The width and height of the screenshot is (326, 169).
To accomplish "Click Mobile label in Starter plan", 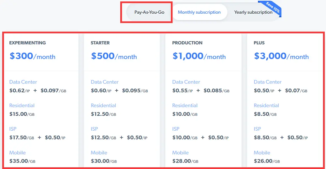I will click(x=99, y=153).
